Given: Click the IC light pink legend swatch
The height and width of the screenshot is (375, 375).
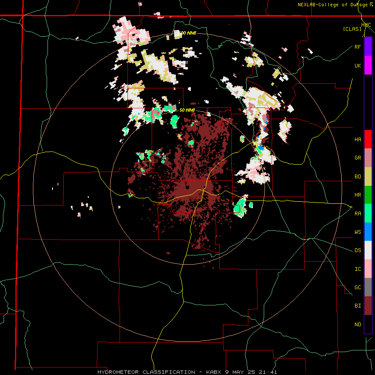Looking at the screenshot, I should pos(368,269).
